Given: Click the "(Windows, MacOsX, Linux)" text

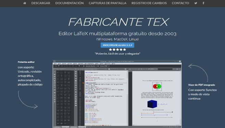Looking at the screenshot, I should (x=117, y=39).
